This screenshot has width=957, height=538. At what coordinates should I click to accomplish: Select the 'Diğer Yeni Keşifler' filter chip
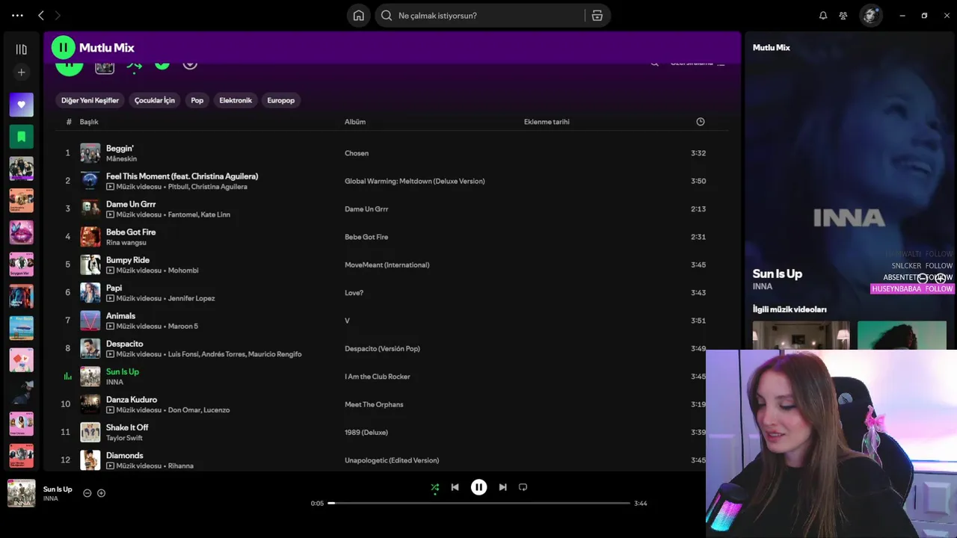coord(90,100)
